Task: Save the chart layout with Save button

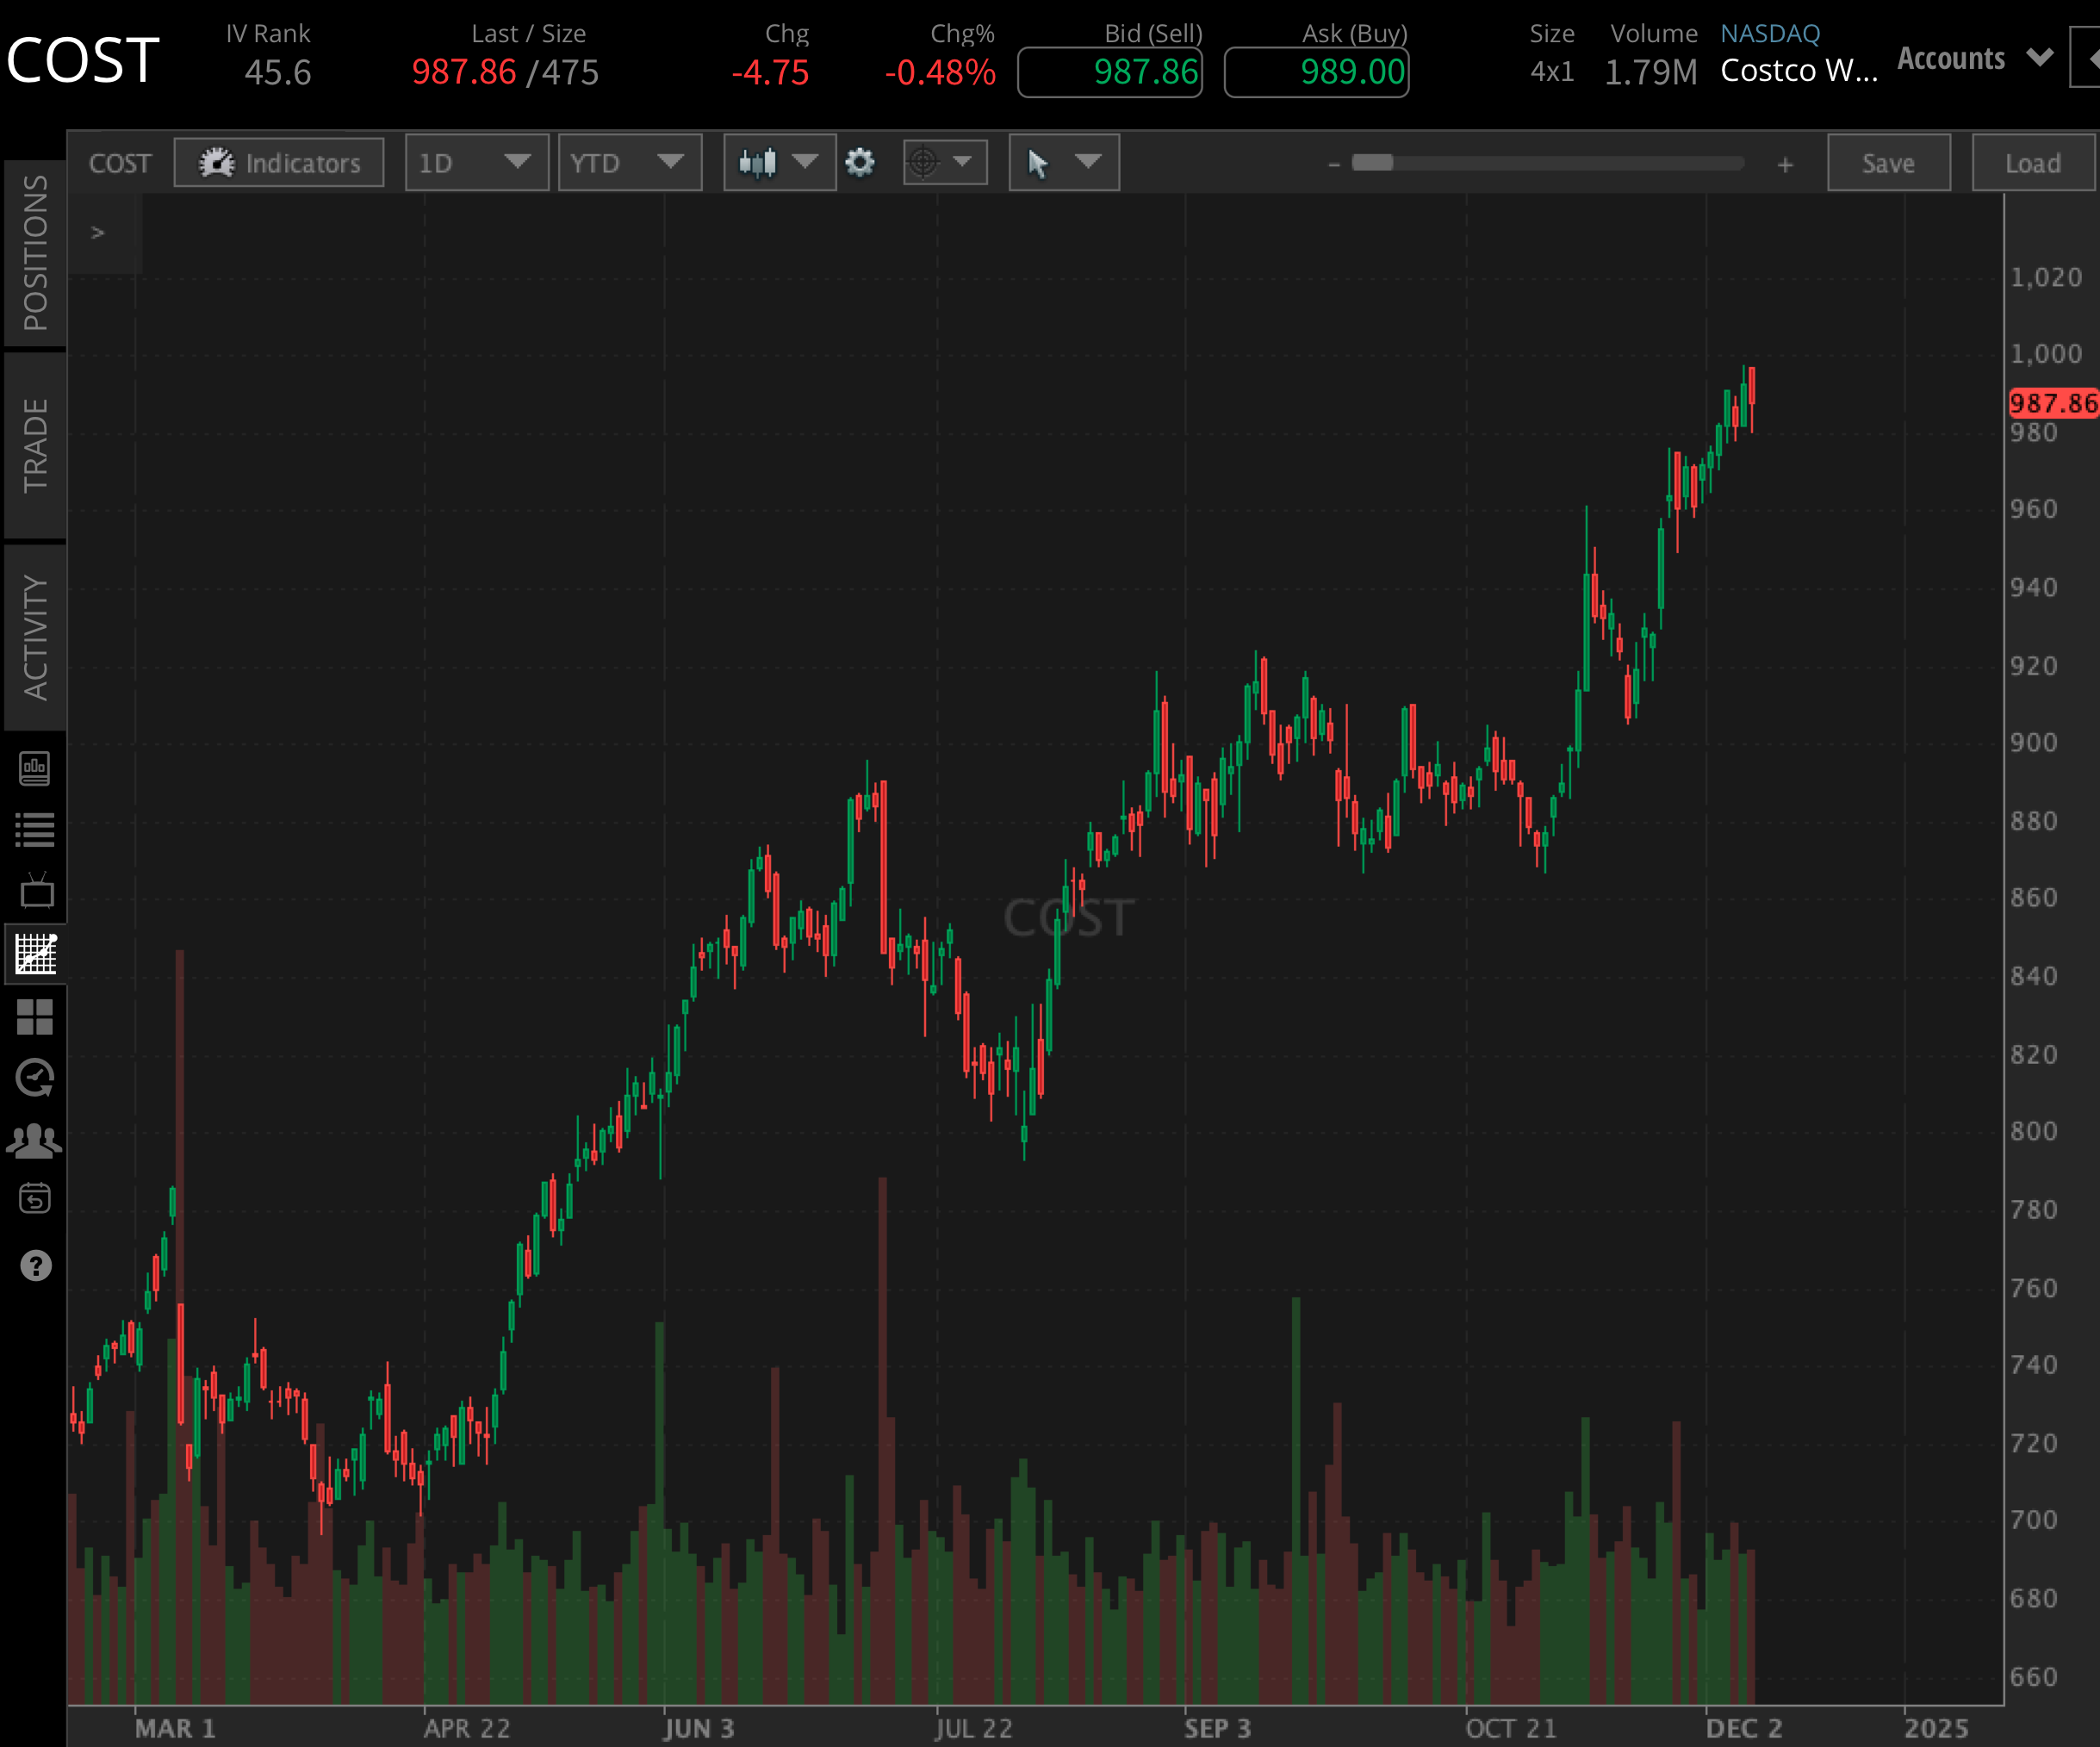Action: point(1888,162)
